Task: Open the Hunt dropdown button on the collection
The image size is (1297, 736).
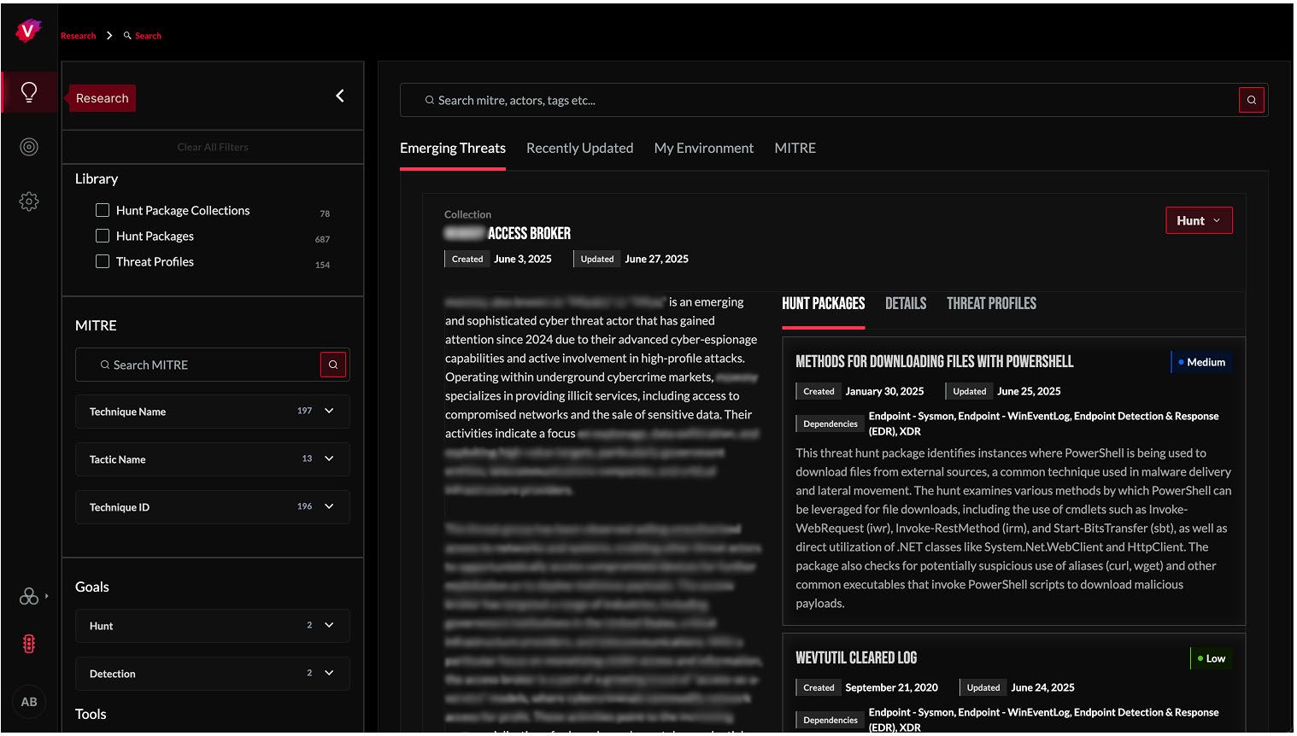Action: [x=1199, y=220]
